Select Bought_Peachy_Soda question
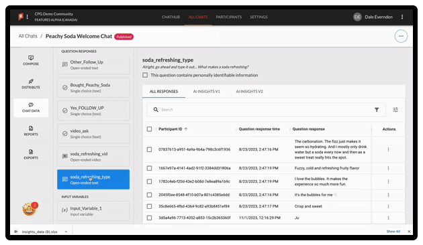Screen dimensions: 423x245 point(93,88)
